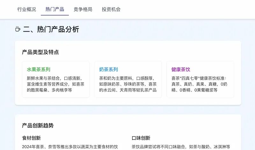Click the text beginning 茶饮品牌尝试将不同口味融合

tap(181, 147)
